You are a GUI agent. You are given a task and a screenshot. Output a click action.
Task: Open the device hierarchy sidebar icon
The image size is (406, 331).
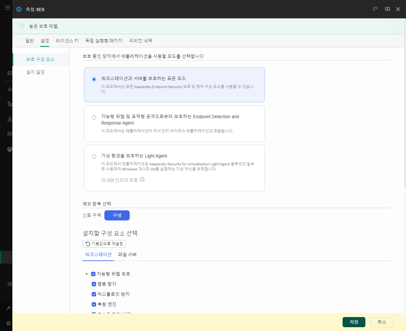[x=10, y=104]
